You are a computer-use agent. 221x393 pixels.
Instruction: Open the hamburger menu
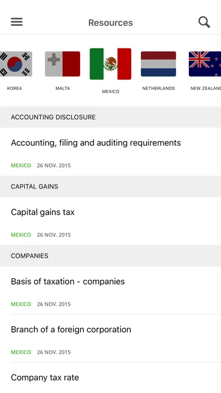16,22
